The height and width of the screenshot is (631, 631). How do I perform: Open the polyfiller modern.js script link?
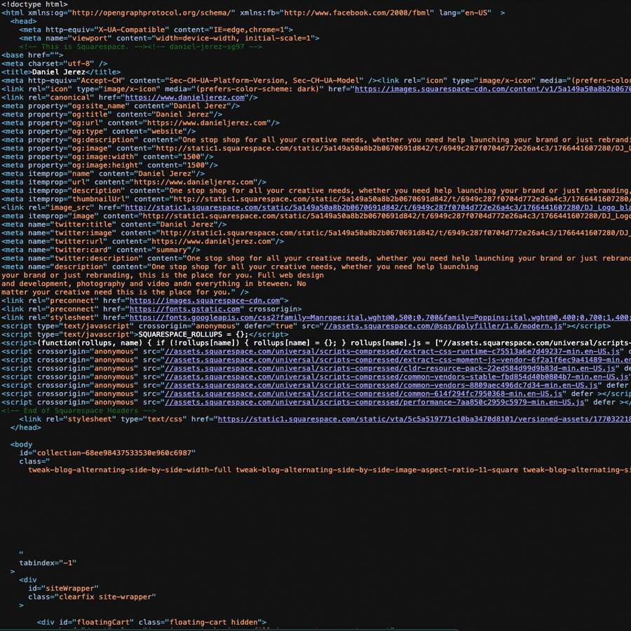443,326
